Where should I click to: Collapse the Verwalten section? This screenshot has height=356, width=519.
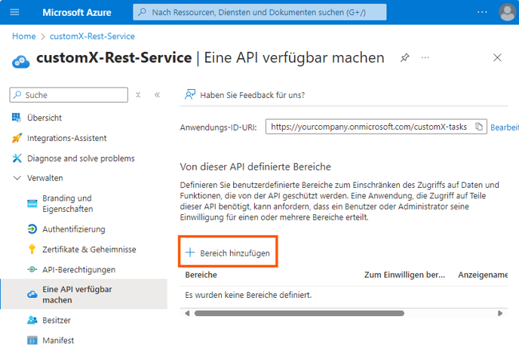tap(17, 178)
